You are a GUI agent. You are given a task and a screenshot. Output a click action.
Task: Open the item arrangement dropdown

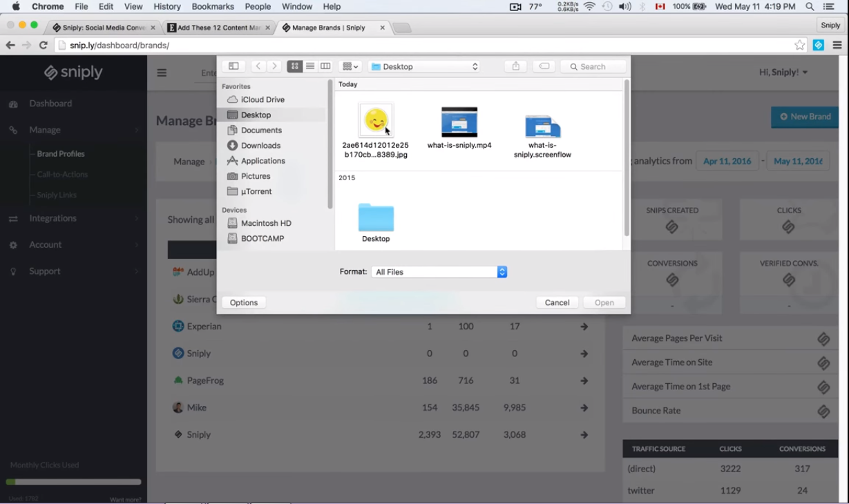(349, 66)
